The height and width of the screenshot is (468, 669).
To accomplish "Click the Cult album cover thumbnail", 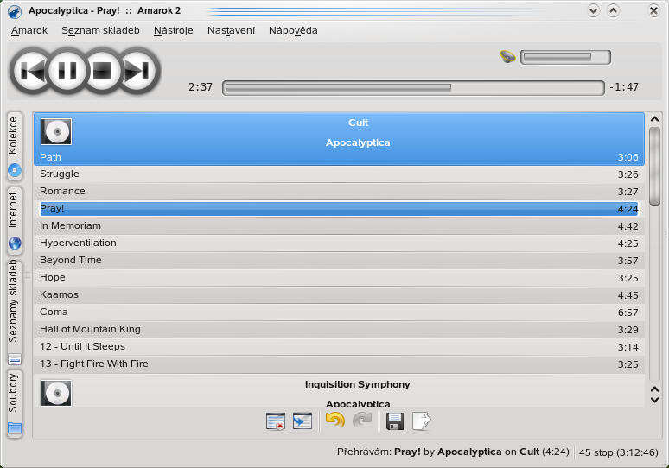I will pos(56,132).
